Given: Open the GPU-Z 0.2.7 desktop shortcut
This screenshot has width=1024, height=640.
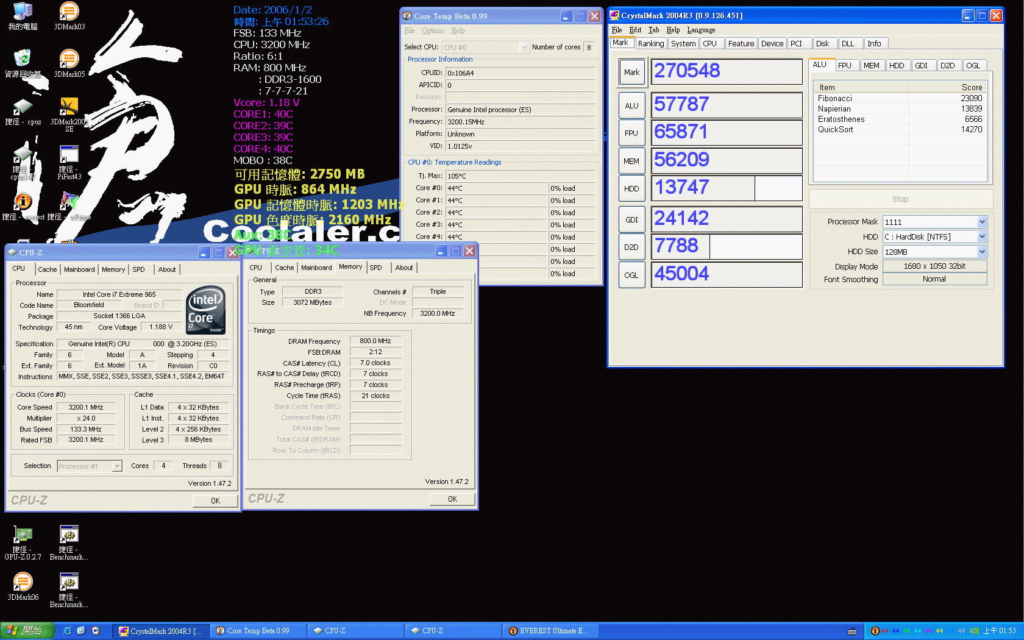Looking at the screenshot, I should pyautogui.click(x=23, y=542).
